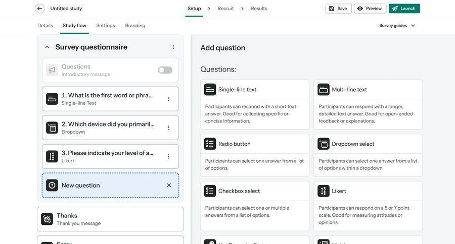Collapse the Survey questionnaire section
The height and width of the screenshot is (244, 455).
point(47,47)
